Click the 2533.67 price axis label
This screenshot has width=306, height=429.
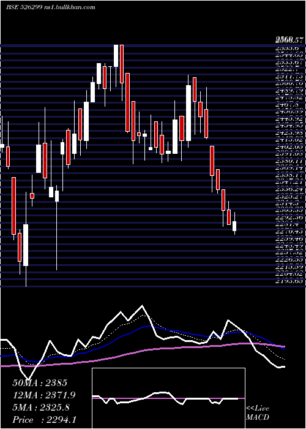[289, 63]
